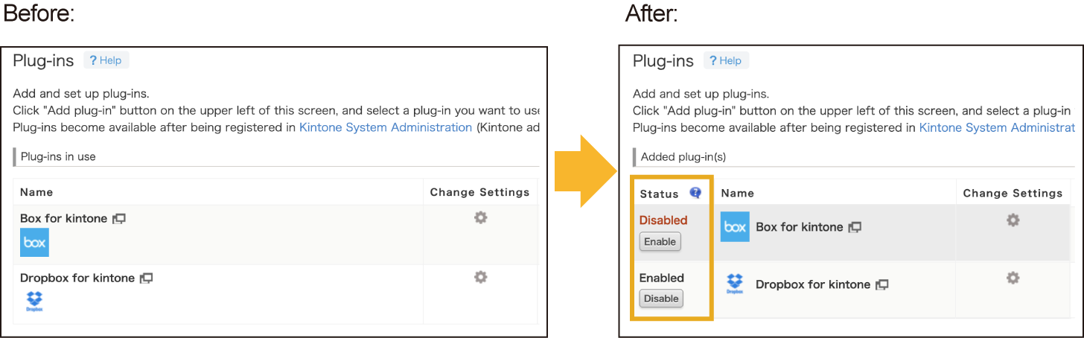The image size is (1084, 338).
Task: Follow Kintone System Administration link, After panel
Action: point(995,127)
